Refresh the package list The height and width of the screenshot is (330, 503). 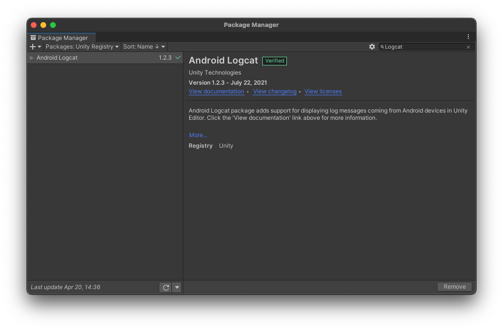[166, 287]
